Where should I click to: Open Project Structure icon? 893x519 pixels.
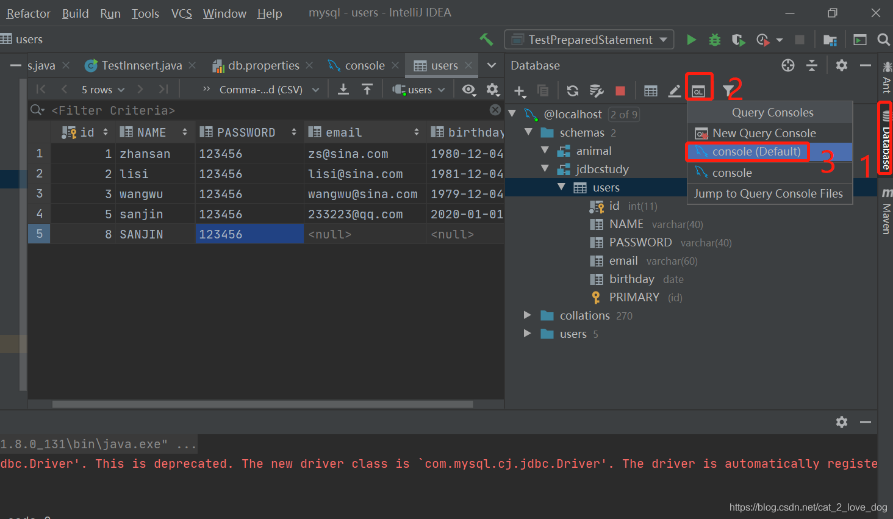coord(830,40)
